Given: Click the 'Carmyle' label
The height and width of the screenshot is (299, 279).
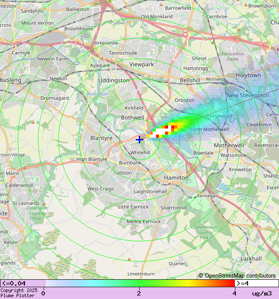Looking at the screenshot, I should [x=21, y=53].
